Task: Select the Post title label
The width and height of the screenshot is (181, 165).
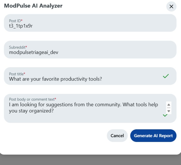Action: click(17, 74)
